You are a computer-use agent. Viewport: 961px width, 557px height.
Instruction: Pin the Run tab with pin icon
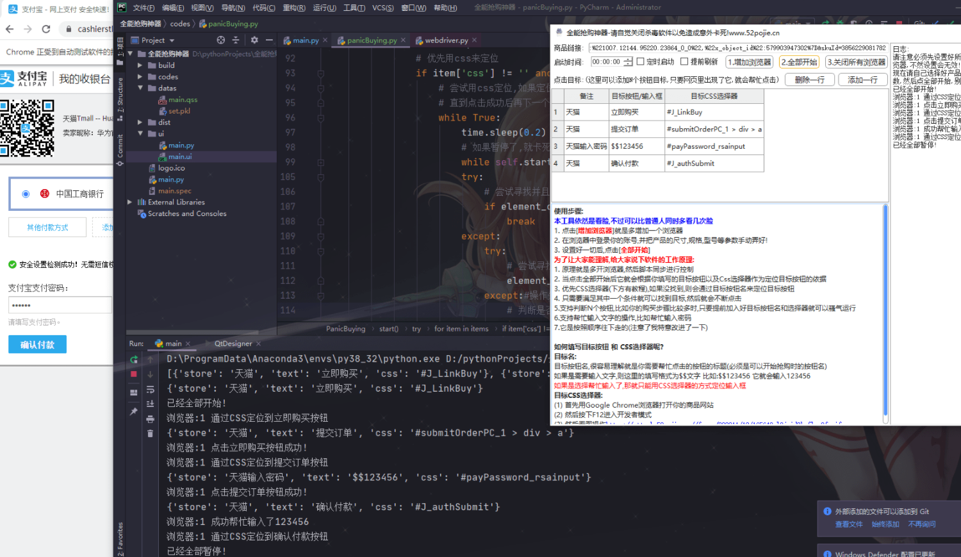[133, 412]
